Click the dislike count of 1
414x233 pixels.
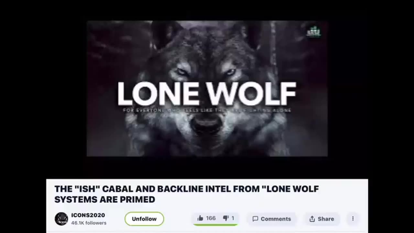click(233, 218)
